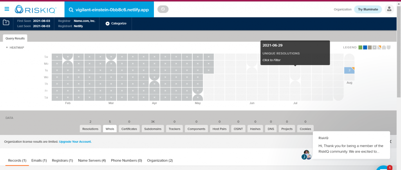Click the Last Seen date 2021-08-03

42,26
